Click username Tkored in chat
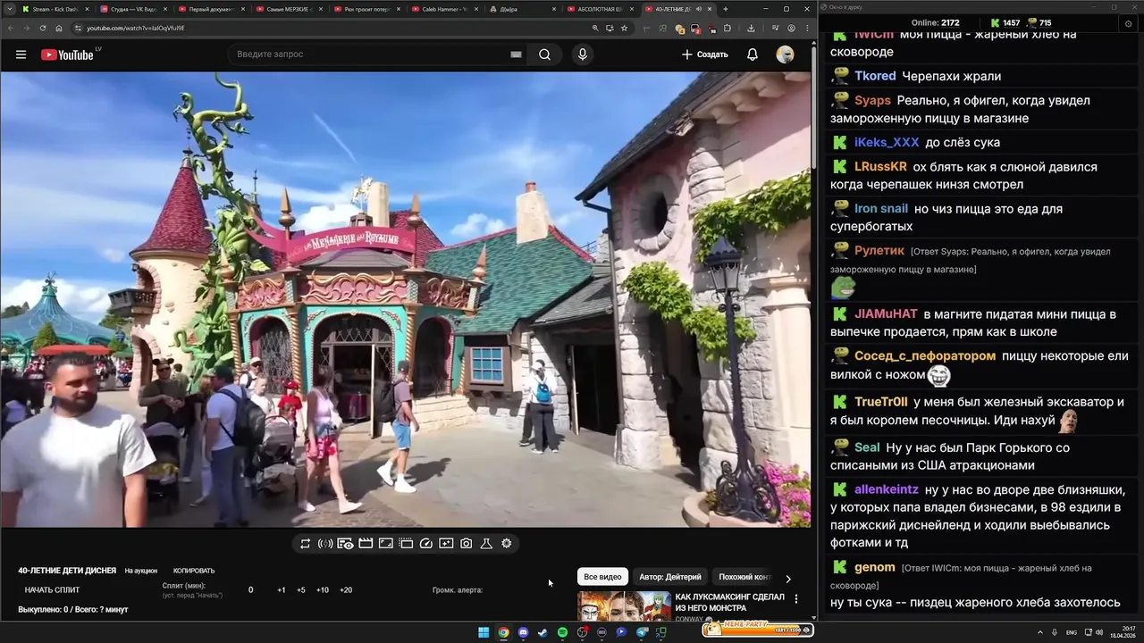Viewport: 1144px width, 643px height. 875,76
